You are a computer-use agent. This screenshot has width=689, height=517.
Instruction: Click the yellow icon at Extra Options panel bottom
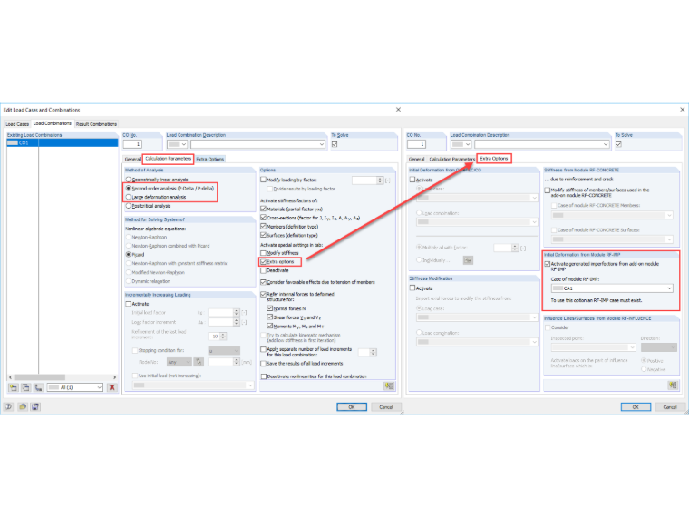click(x=673, y=385)
